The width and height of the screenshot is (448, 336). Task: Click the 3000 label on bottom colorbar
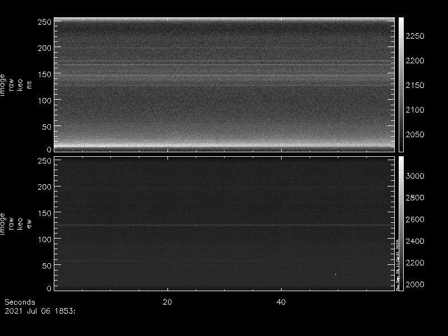415,176
